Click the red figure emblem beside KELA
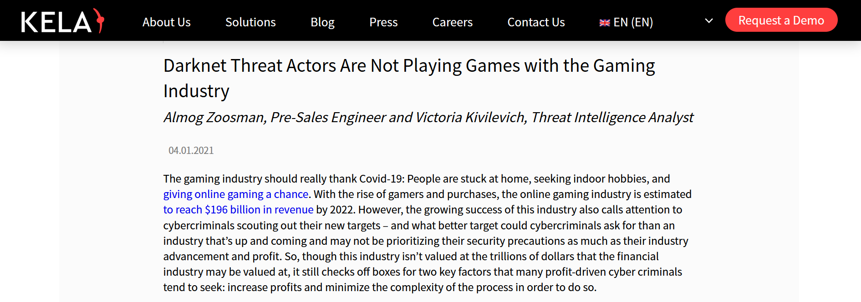The image size is (861, 302). coord(99,20)
